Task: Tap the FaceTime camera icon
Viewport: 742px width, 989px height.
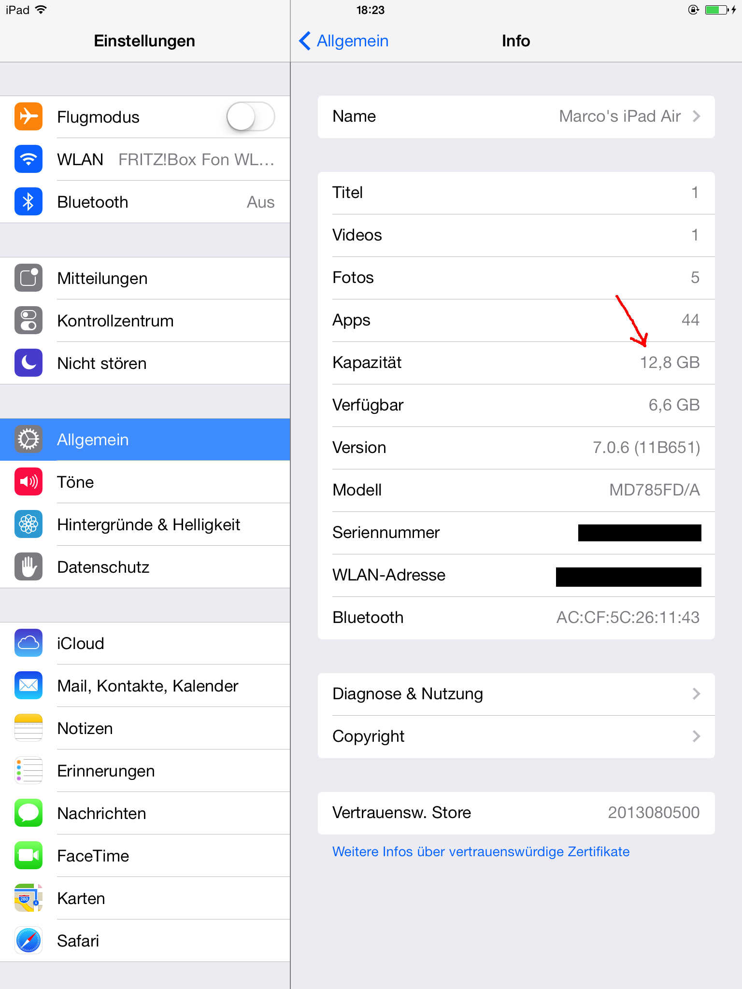Action: pyautogui.click(x=29, y=855)
